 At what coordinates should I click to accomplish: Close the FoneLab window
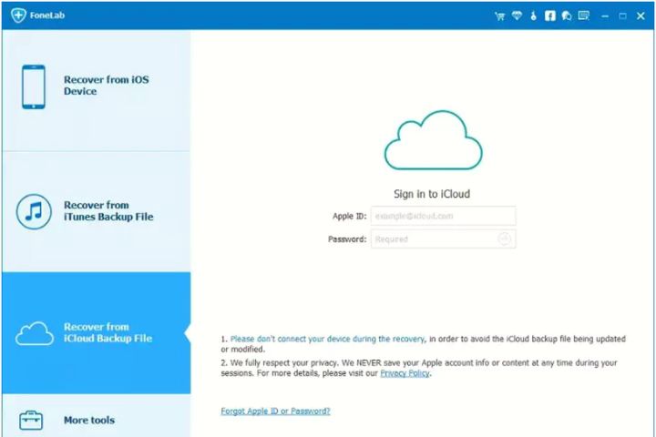click(x=641, y=15)
